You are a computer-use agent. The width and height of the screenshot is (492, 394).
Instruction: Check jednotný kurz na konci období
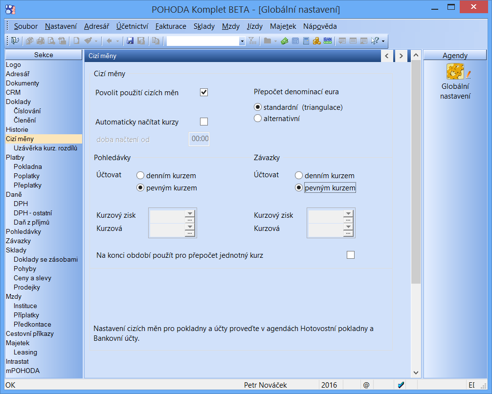pos(351,255)
